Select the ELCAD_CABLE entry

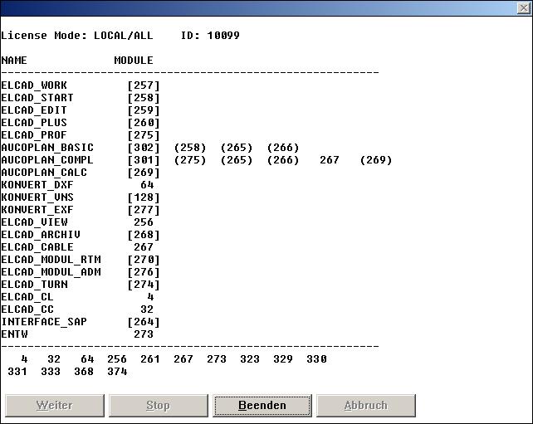tap(37, 247)
